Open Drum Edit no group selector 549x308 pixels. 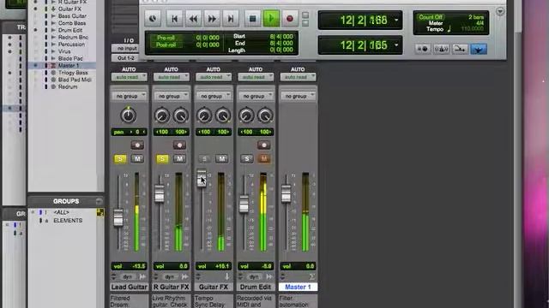(x=256, y=96)
